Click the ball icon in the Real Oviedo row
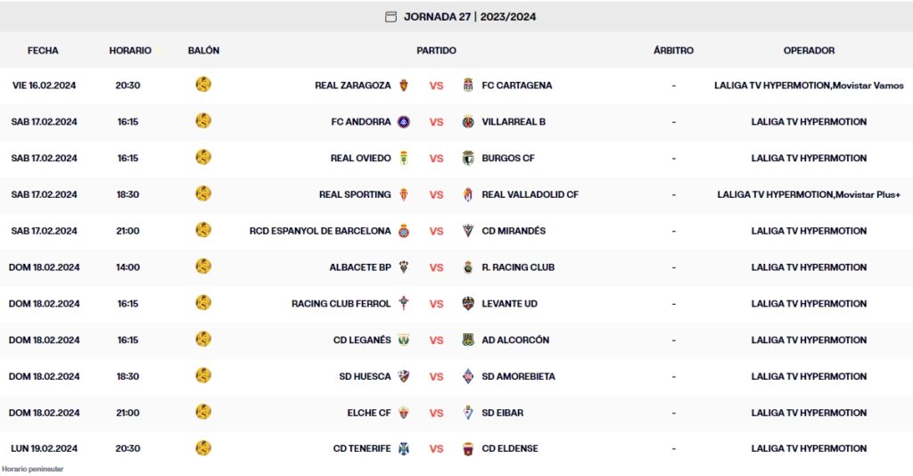This screenshot has width=913, height=476. [203, 158]
